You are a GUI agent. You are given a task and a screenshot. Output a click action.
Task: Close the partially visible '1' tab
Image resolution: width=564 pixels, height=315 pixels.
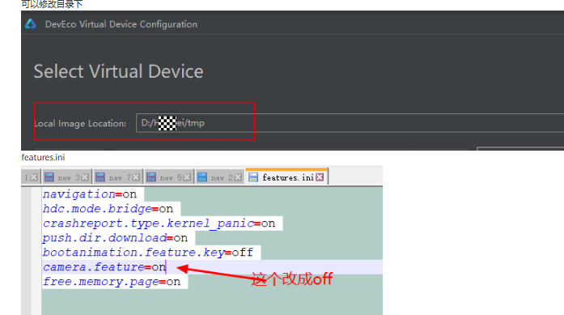point(33,177)
